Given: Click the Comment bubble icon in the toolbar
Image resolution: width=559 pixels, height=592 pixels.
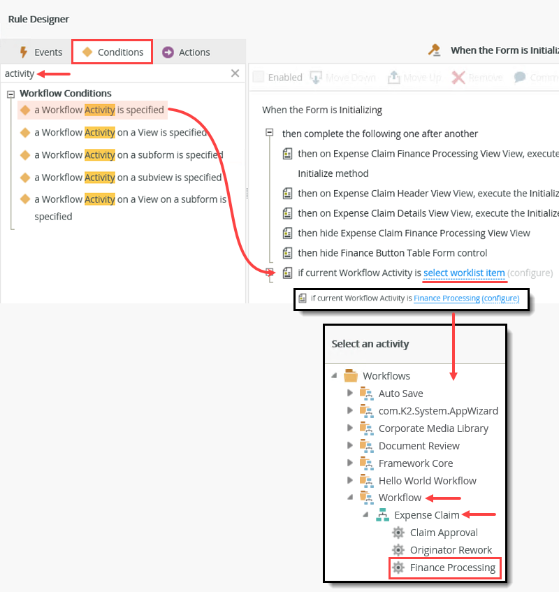Looking at the screenshot, I should click(518, 77).
